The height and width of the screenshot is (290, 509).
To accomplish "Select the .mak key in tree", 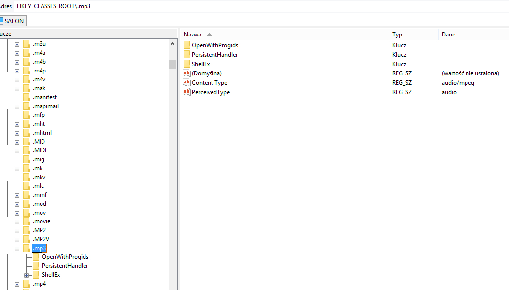I will tap(39, 88).
